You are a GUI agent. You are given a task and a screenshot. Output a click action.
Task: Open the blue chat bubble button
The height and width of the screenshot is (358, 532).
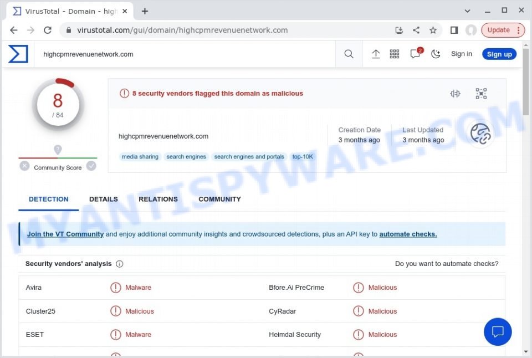pos(498,331)
